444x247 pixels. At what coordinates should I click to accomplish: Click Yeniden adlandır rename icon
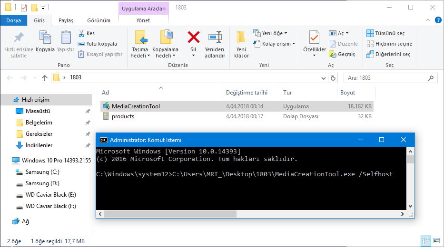(x=215, y=38)
